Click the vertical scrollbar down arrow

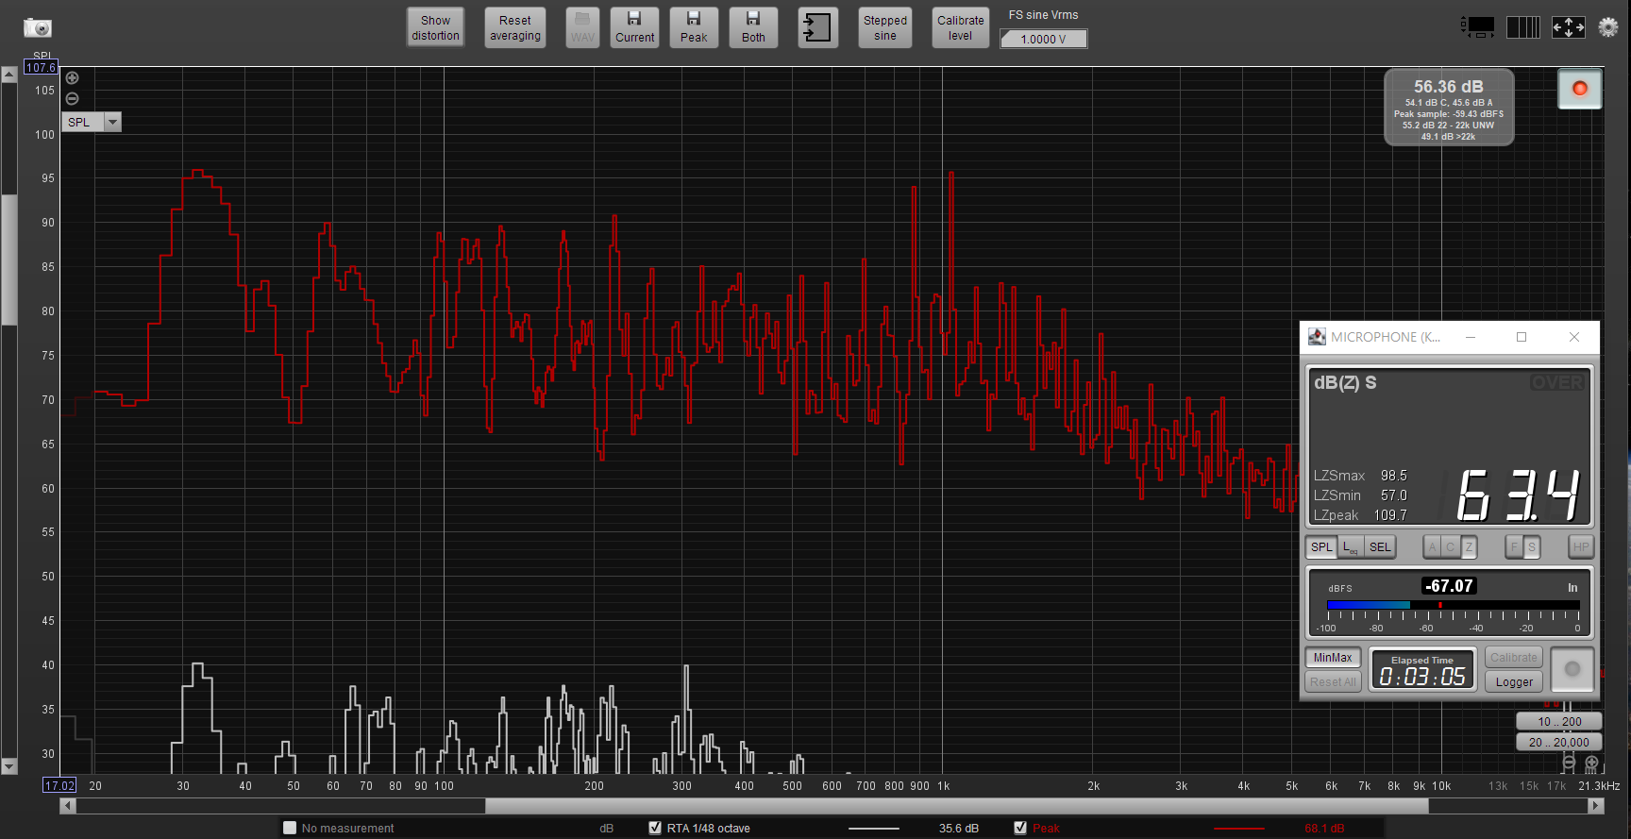click(8, 766)
